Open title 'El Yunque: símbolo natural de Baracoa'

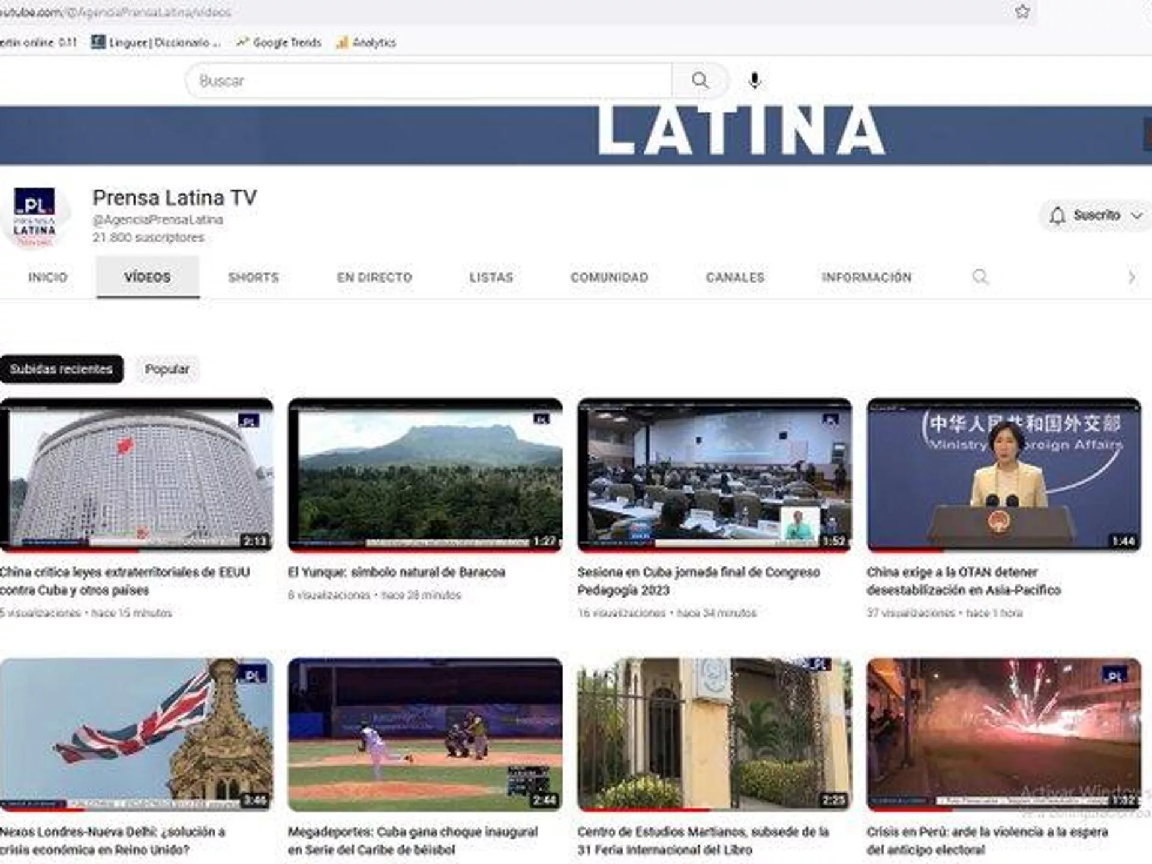(x=397, y=572)
